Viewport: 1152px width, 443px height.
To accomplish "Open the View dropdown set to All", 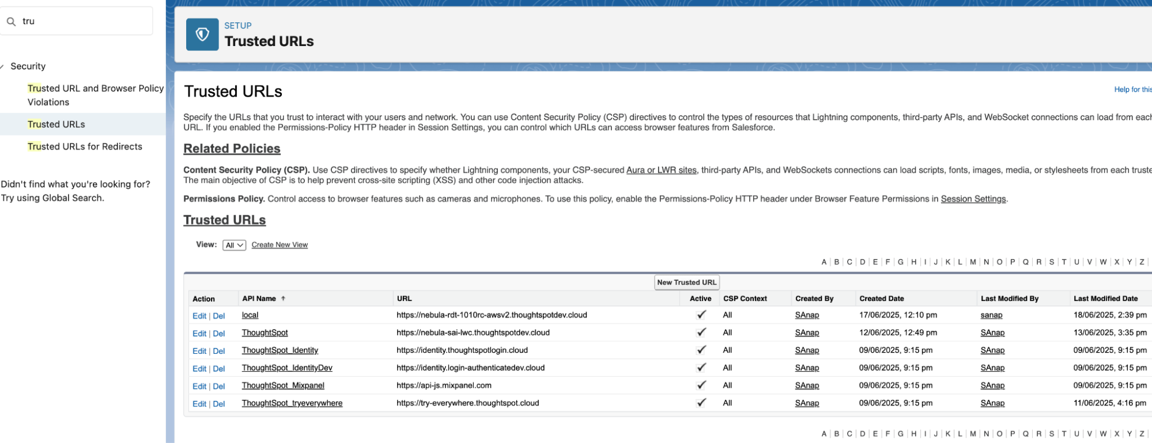I will coord(234,245).
